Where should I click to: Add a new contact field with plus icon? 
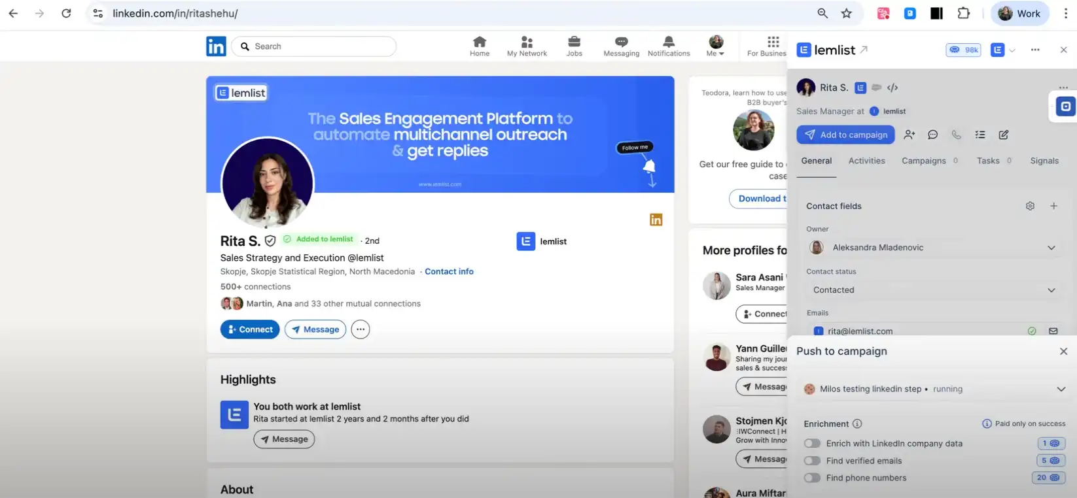pyautogui.click(x=1053, y=206)
